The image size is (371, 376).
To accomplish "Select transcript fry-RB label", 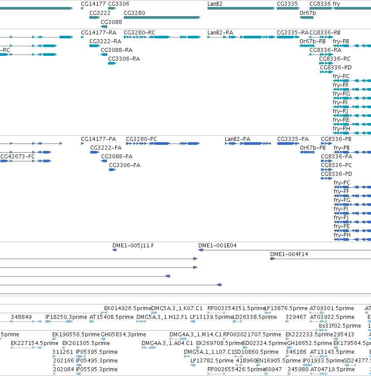I will click(341, 41).
